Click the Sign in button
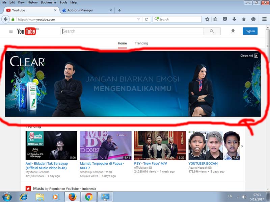Image resolution: width=270 pixels, height=202 pixels. click(250, 31)
